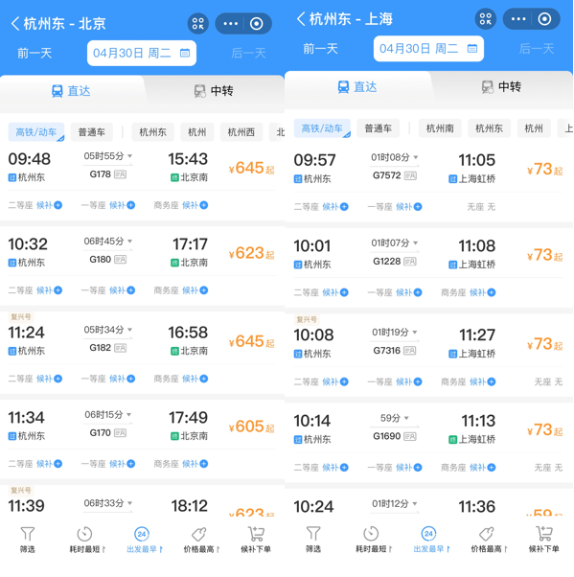Close mini program in 杭州东 - 上海 header
The image size is (574, 577).
click(544, 19)
